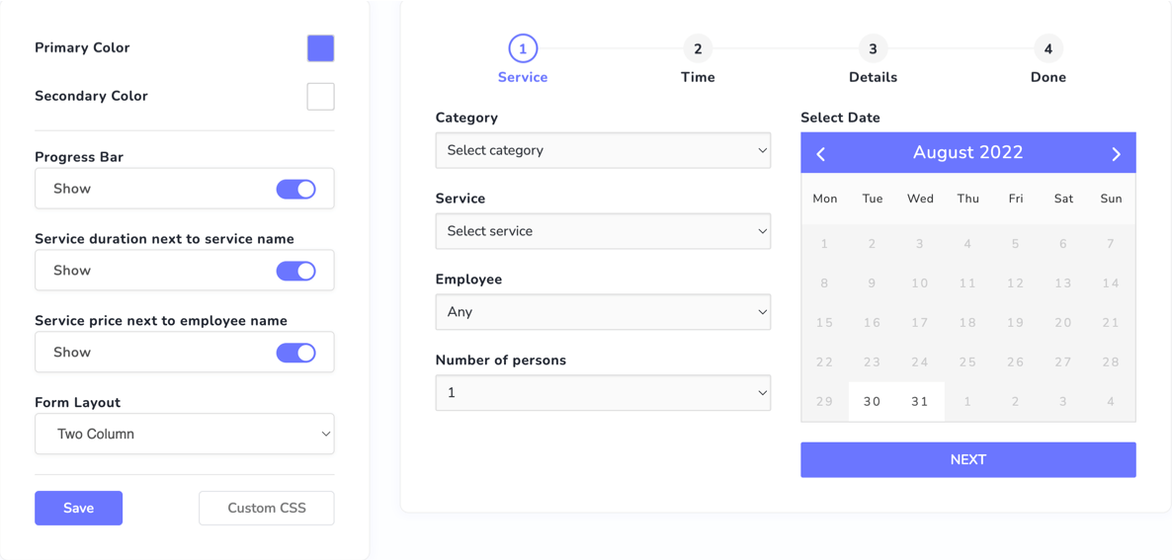This screenshot has width=1172, height=560.
Task: Jump to step 3 Details
Action: click(873, 48)
